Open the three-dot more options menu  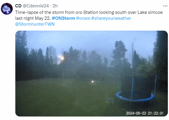tap(165, 6)
